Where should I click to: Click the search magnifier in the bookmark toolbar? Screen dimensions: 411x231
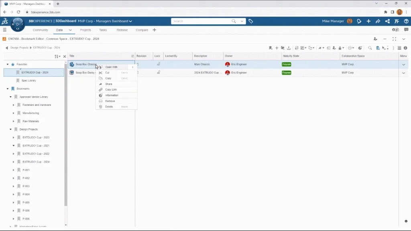[x=370, y=48]
